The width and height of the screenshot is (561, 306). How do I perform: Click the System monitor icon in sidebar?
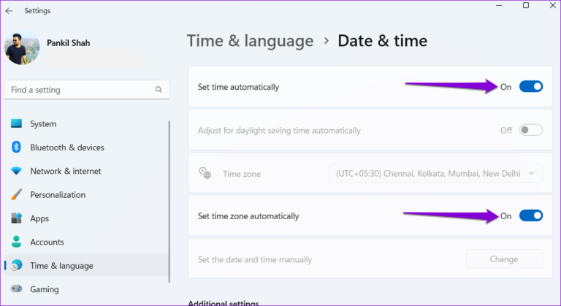coord(16,124)
